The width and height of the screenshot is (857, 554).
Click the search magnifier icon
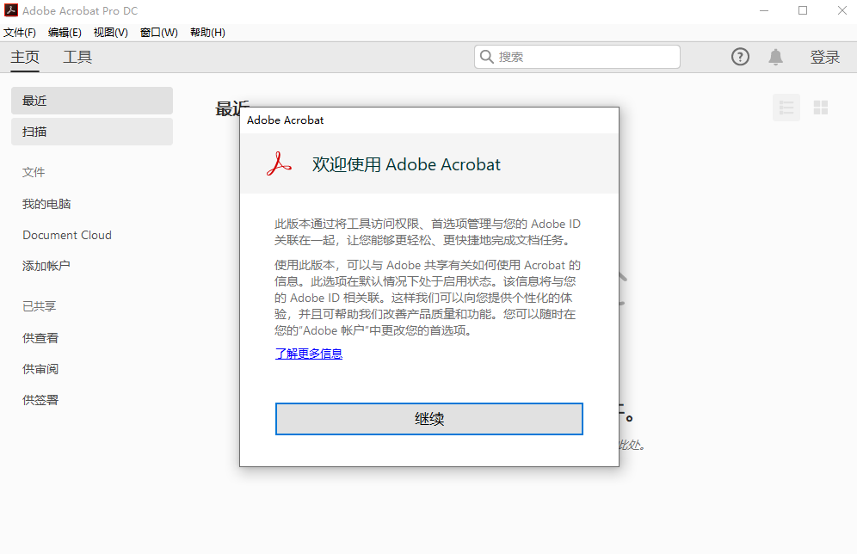tap(487, 56)
